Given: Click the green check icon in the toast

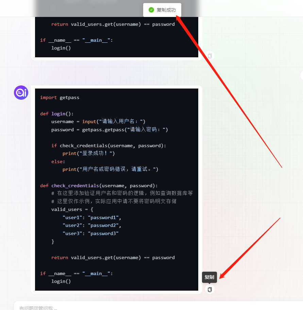Looking at the screenshot, I should tap(151, 10).
